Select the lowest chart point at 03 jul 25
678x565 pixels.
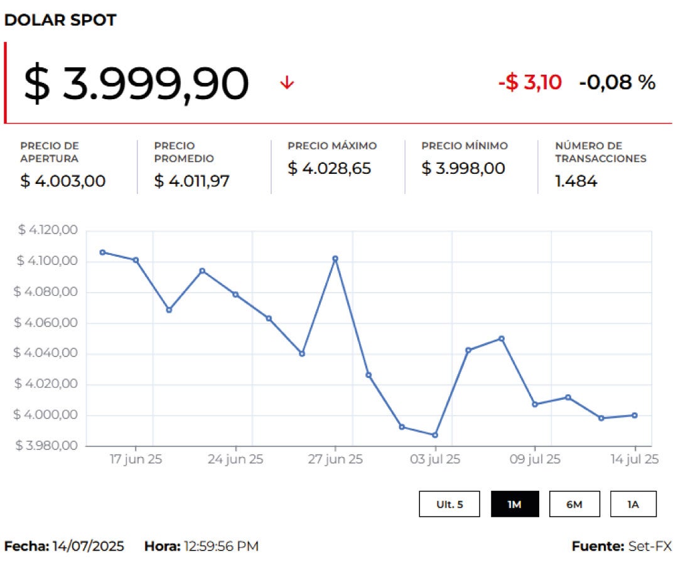(435, 435)
